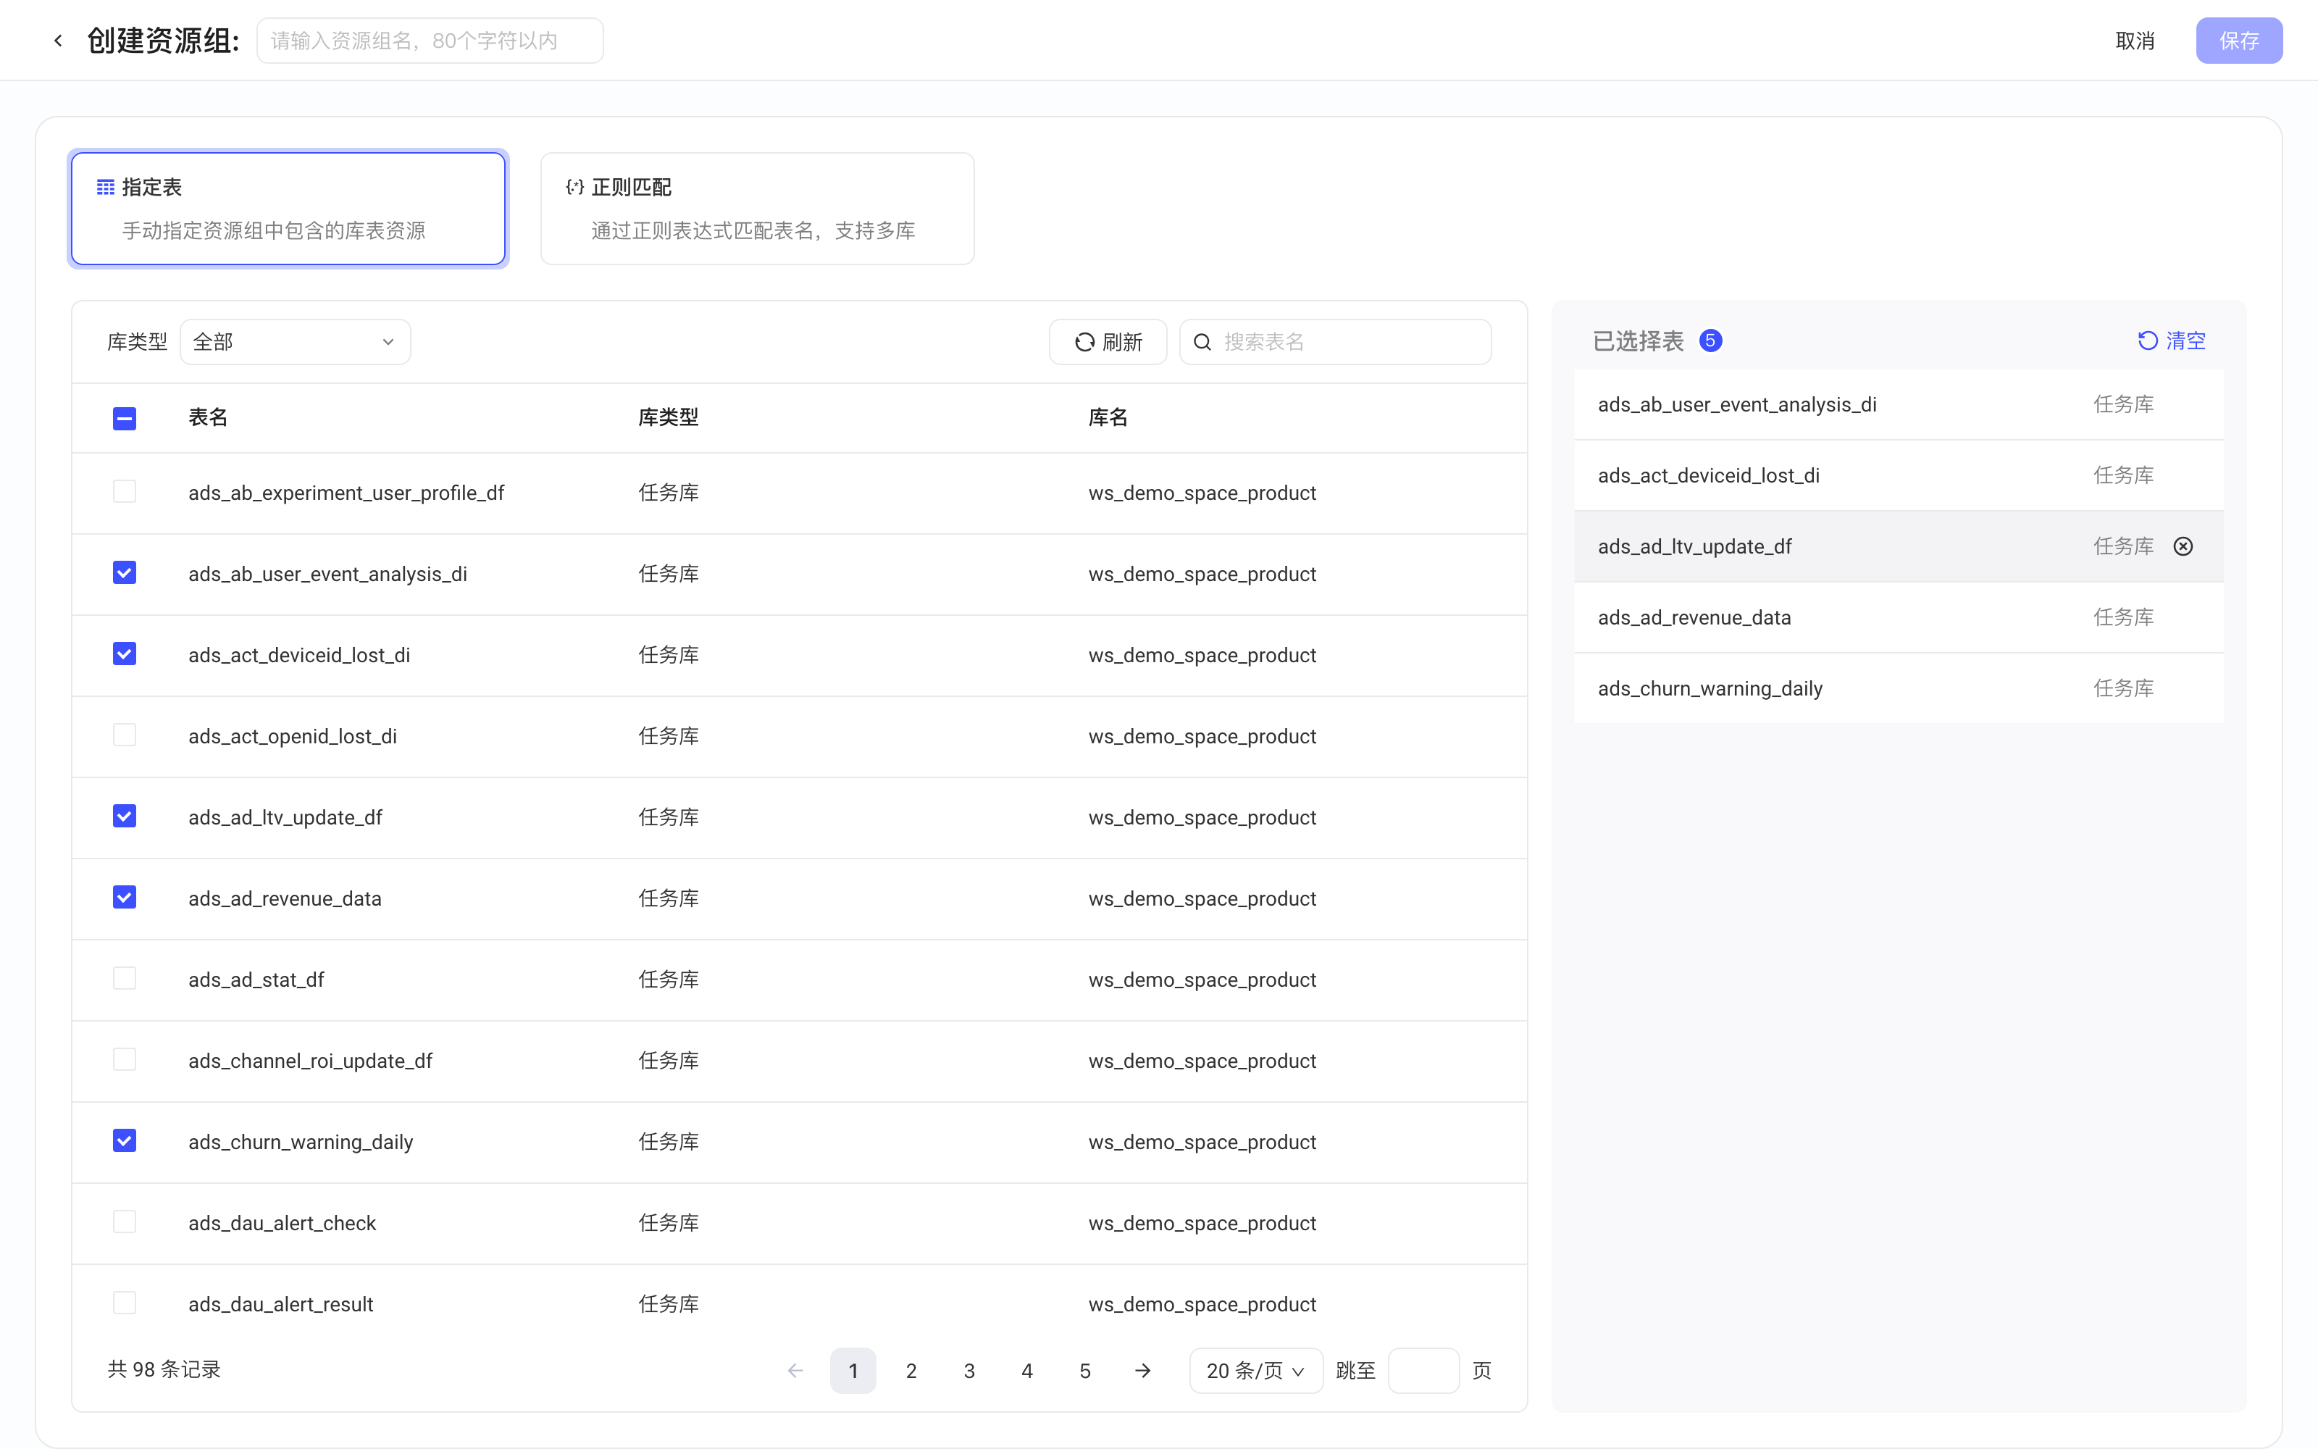Click the 表名 column header

pyautogui.click(x=208, y=417)
